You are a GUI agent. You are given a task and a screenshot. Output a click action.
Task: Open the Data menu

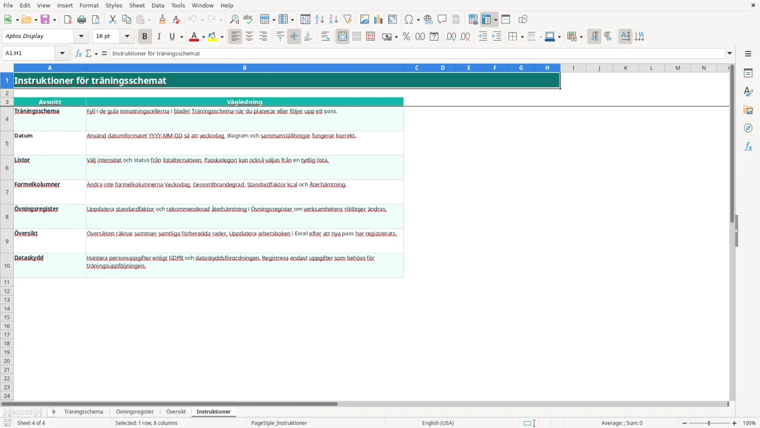[x=158, y=5]
